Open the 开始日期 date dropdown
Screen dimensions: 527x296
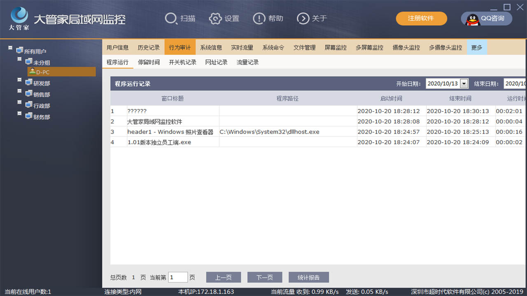(465, 83)
